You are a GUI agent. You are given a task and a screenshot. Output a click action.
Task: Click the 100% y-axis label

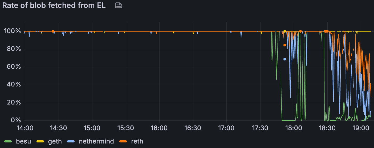(x=12, y=31)
